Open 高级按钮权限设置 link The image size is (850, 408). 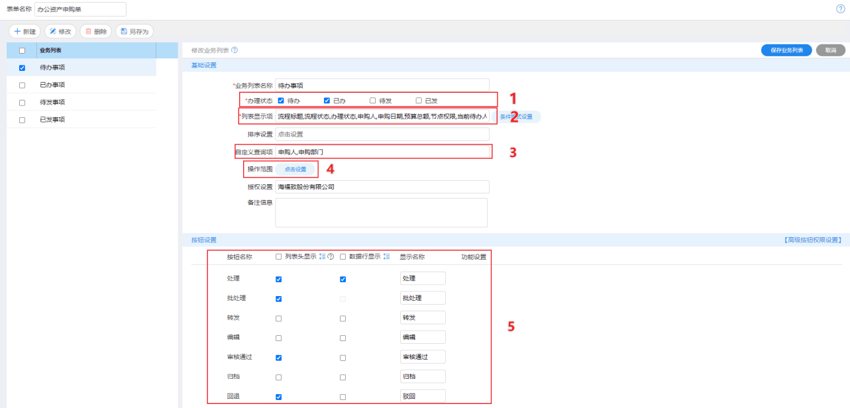point(812,240)
